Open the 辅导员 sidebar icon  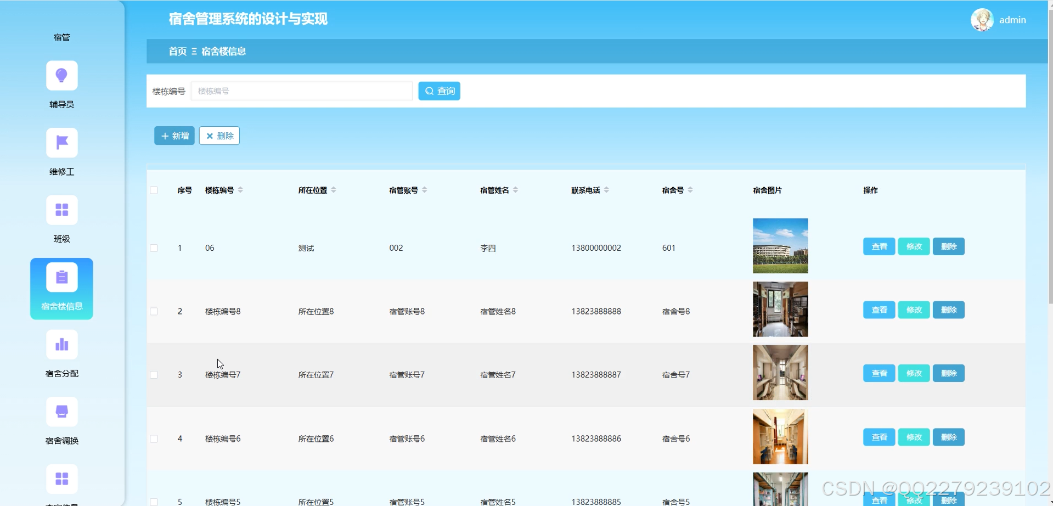[61, 75]
